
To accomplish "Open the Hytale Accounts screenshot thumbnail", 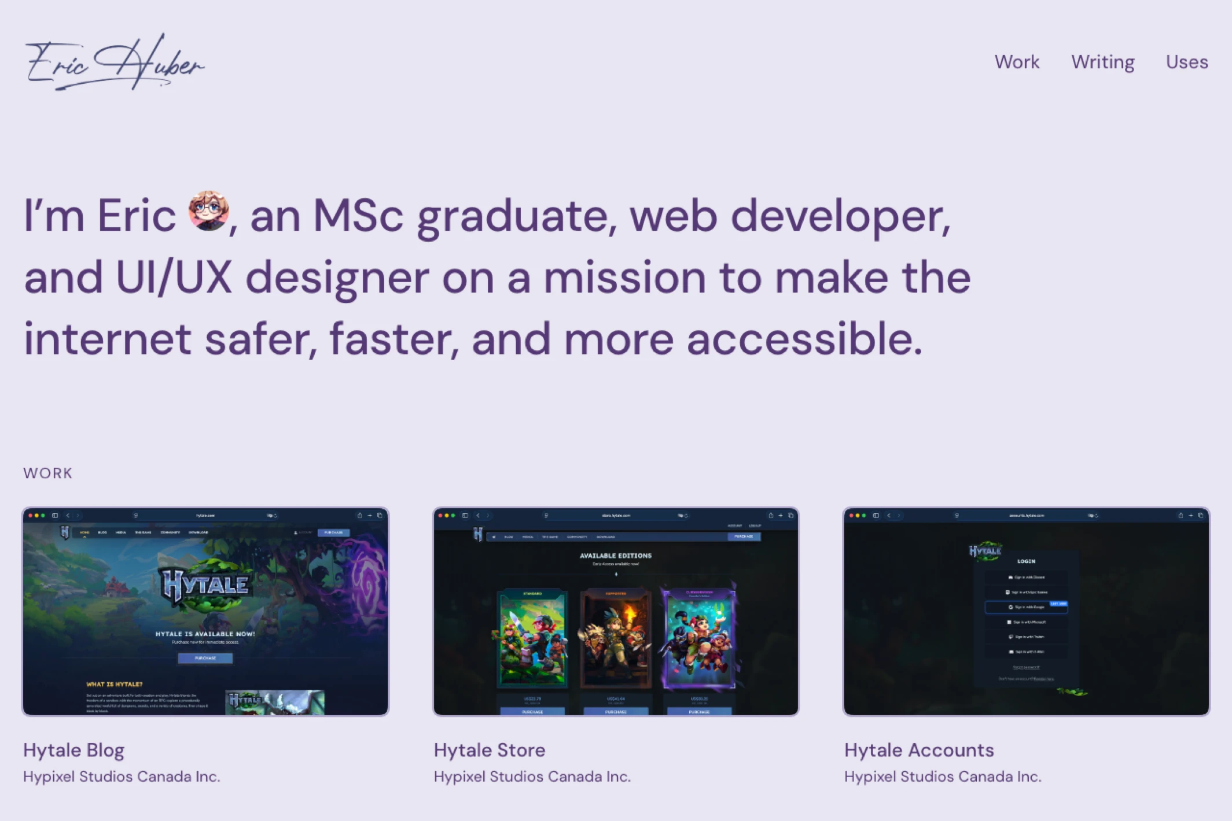I will [x=1026, y=612].
